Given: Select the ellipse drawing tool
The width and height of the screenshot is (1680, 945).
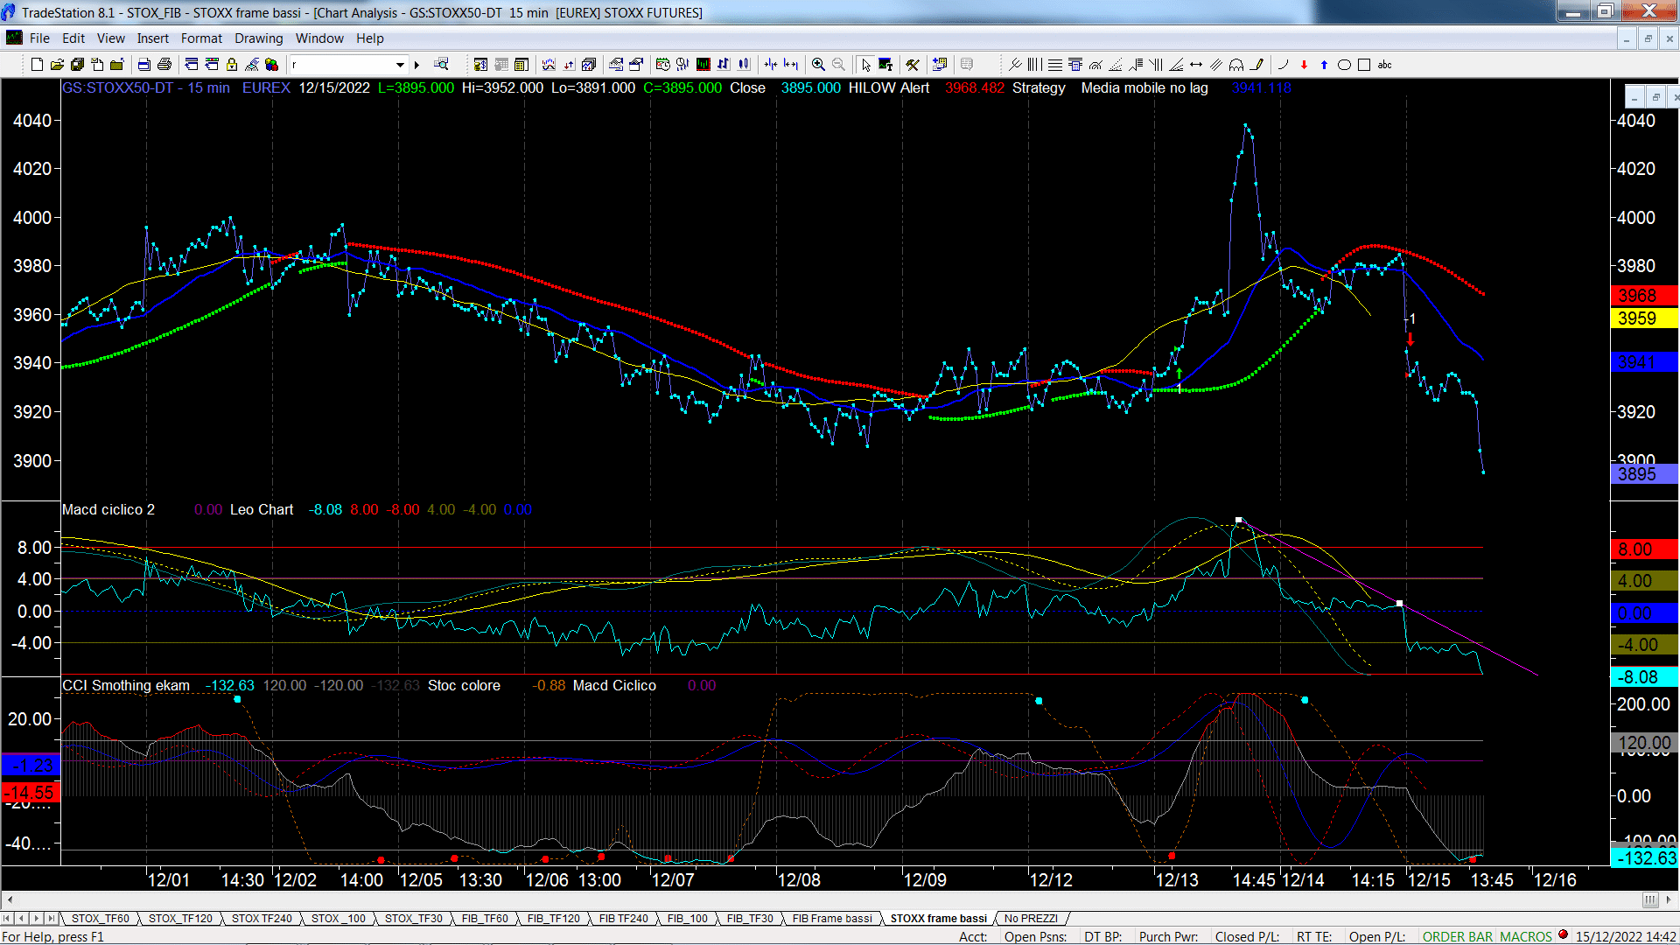Looking at the screenshot, I should [1344, 65].
